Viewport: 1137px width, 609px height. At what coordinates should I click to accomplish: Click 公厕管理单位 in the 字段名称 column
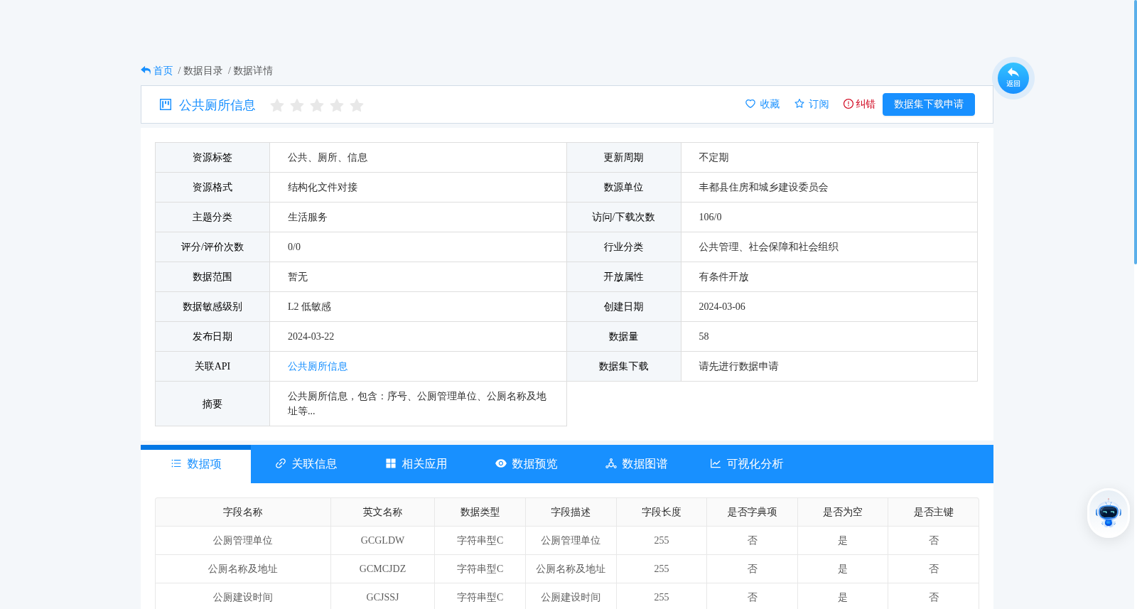[x=243, y=541]
